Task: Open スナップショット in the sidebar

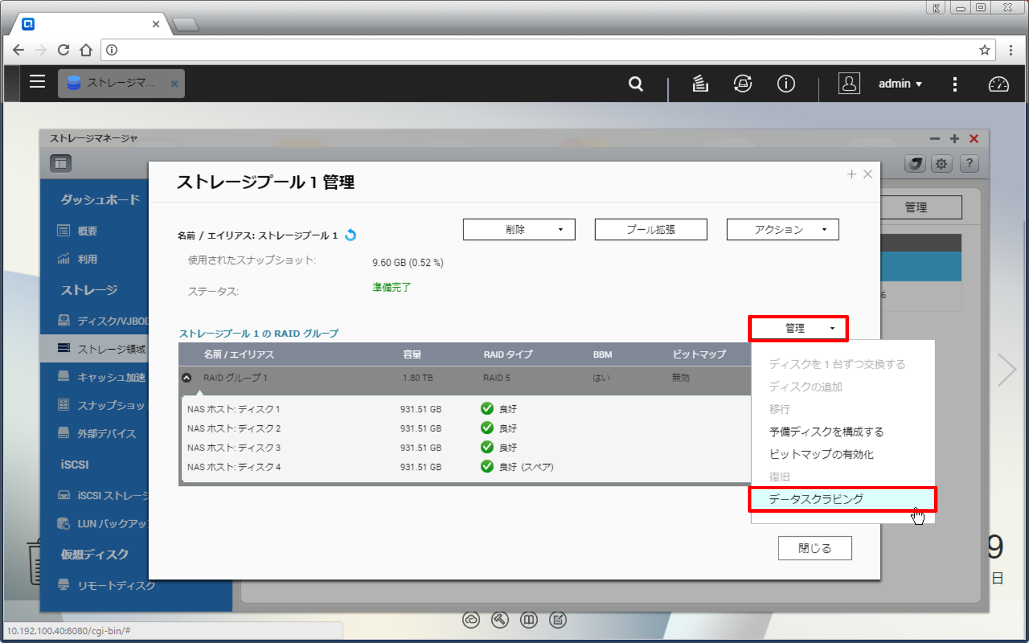Action: click(x=111, y=405)
